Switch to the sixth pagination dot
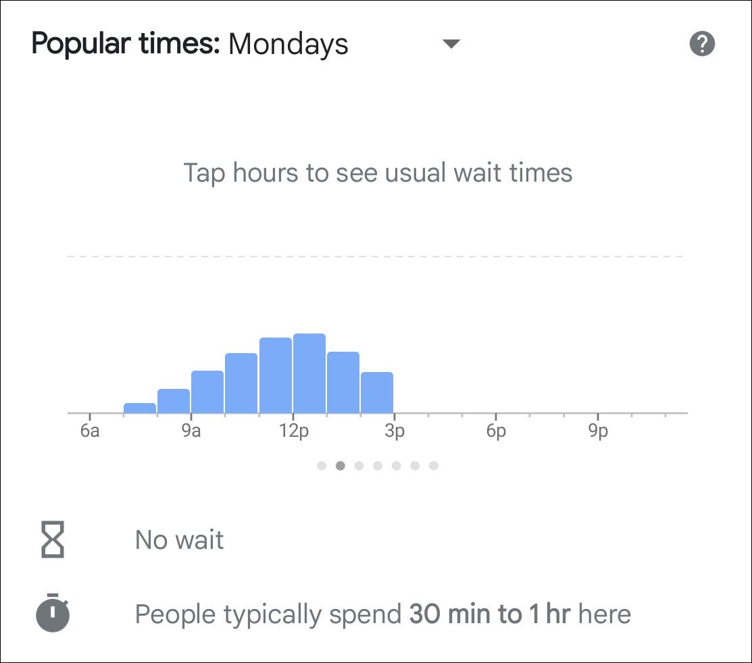 click(x=415, y=465)
